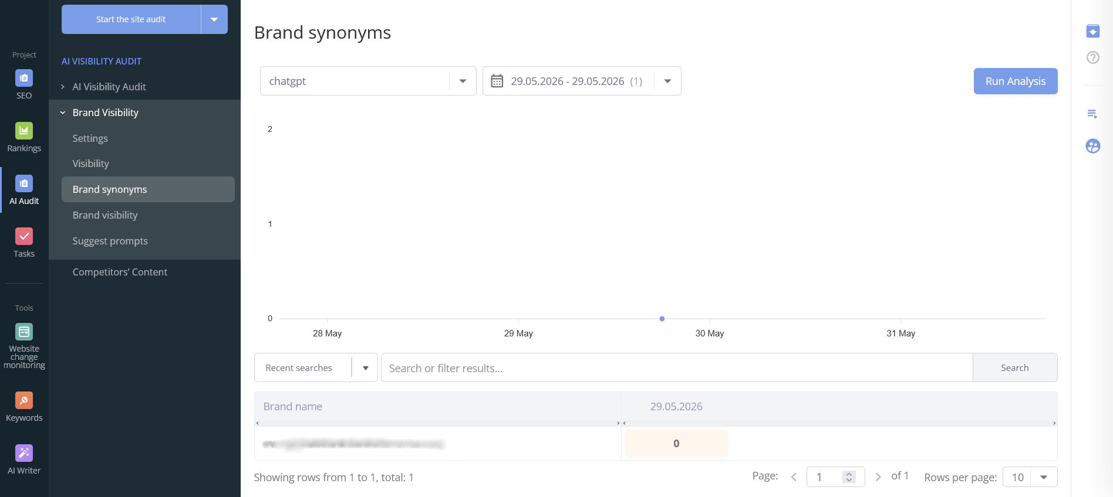
Task: Click the page number stepper arrows
Action: click(849, 477)
